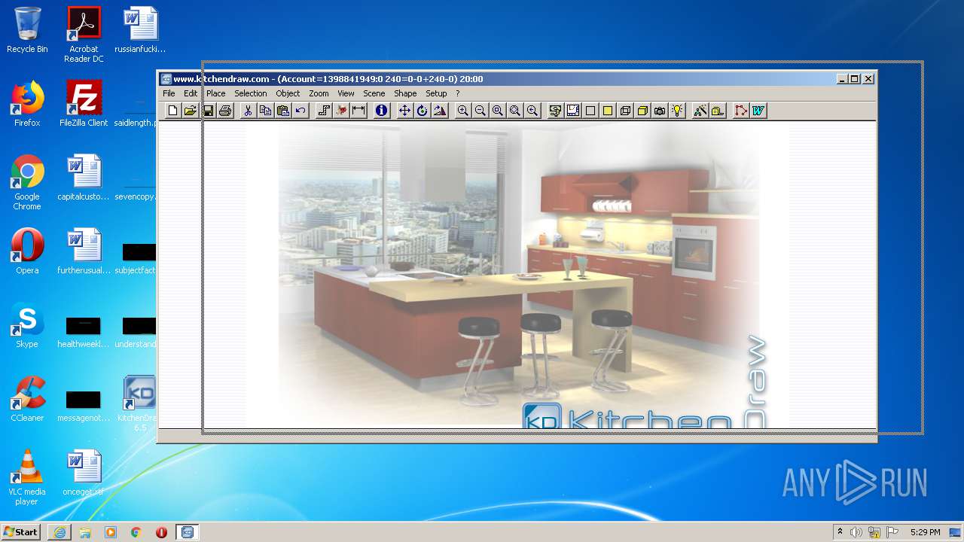Click the yellow tape measure icon
The width and height of the screenshot is (964, 542).
coord(718,111)
